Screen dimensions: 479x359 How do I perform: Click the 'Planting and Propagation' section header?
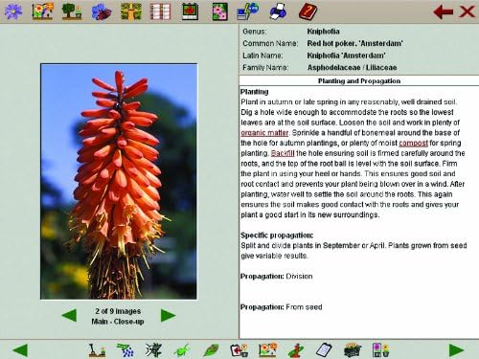tap(359, 81)
